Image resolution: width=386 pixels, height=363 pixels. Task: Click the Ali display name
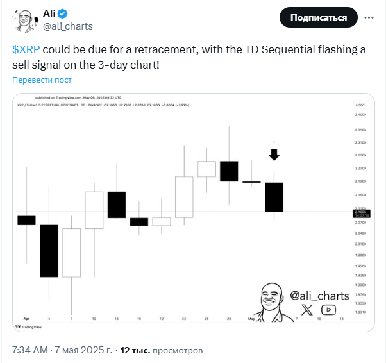tap(49, 13)
